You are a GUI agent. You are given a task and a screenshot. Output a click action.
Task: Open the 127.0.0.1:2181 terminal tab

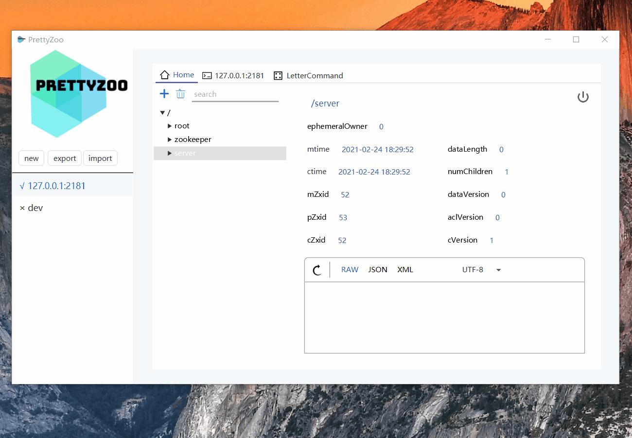(233, 75)
